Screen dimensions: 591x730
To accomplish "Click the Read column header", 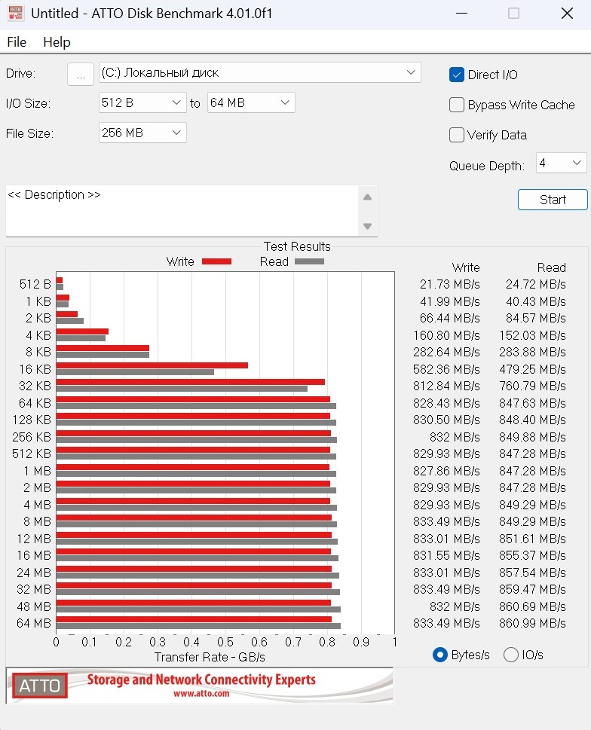I will tap(552, 267).
